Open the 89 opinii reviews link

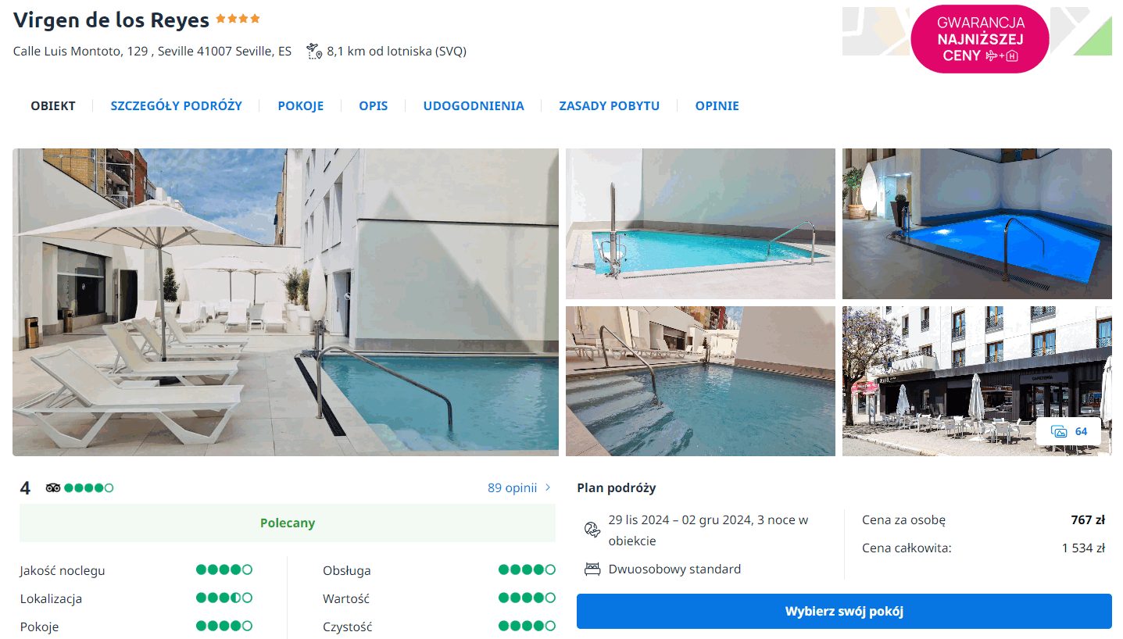click(x=512, y=487)
